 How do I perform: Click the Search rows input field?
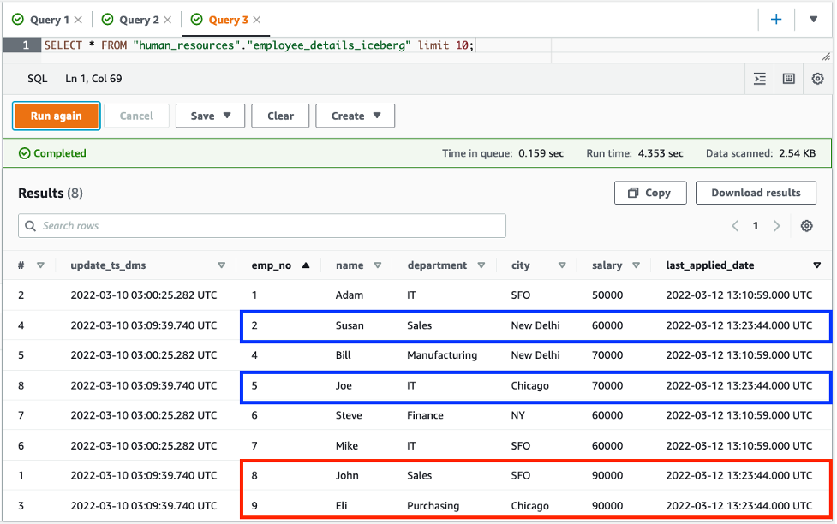tap(262, 226)
